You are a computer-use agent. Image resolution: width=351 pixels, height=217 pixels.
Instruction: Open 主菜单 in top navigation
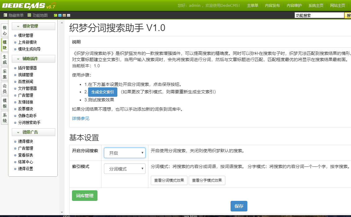click(x=253, y=5)
